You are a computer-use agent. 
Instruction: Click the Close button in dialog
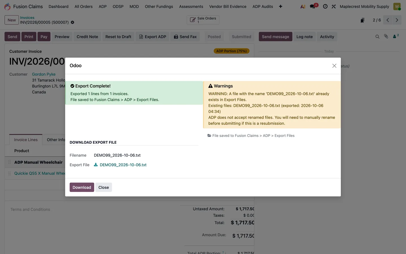(x=103, y=187)
